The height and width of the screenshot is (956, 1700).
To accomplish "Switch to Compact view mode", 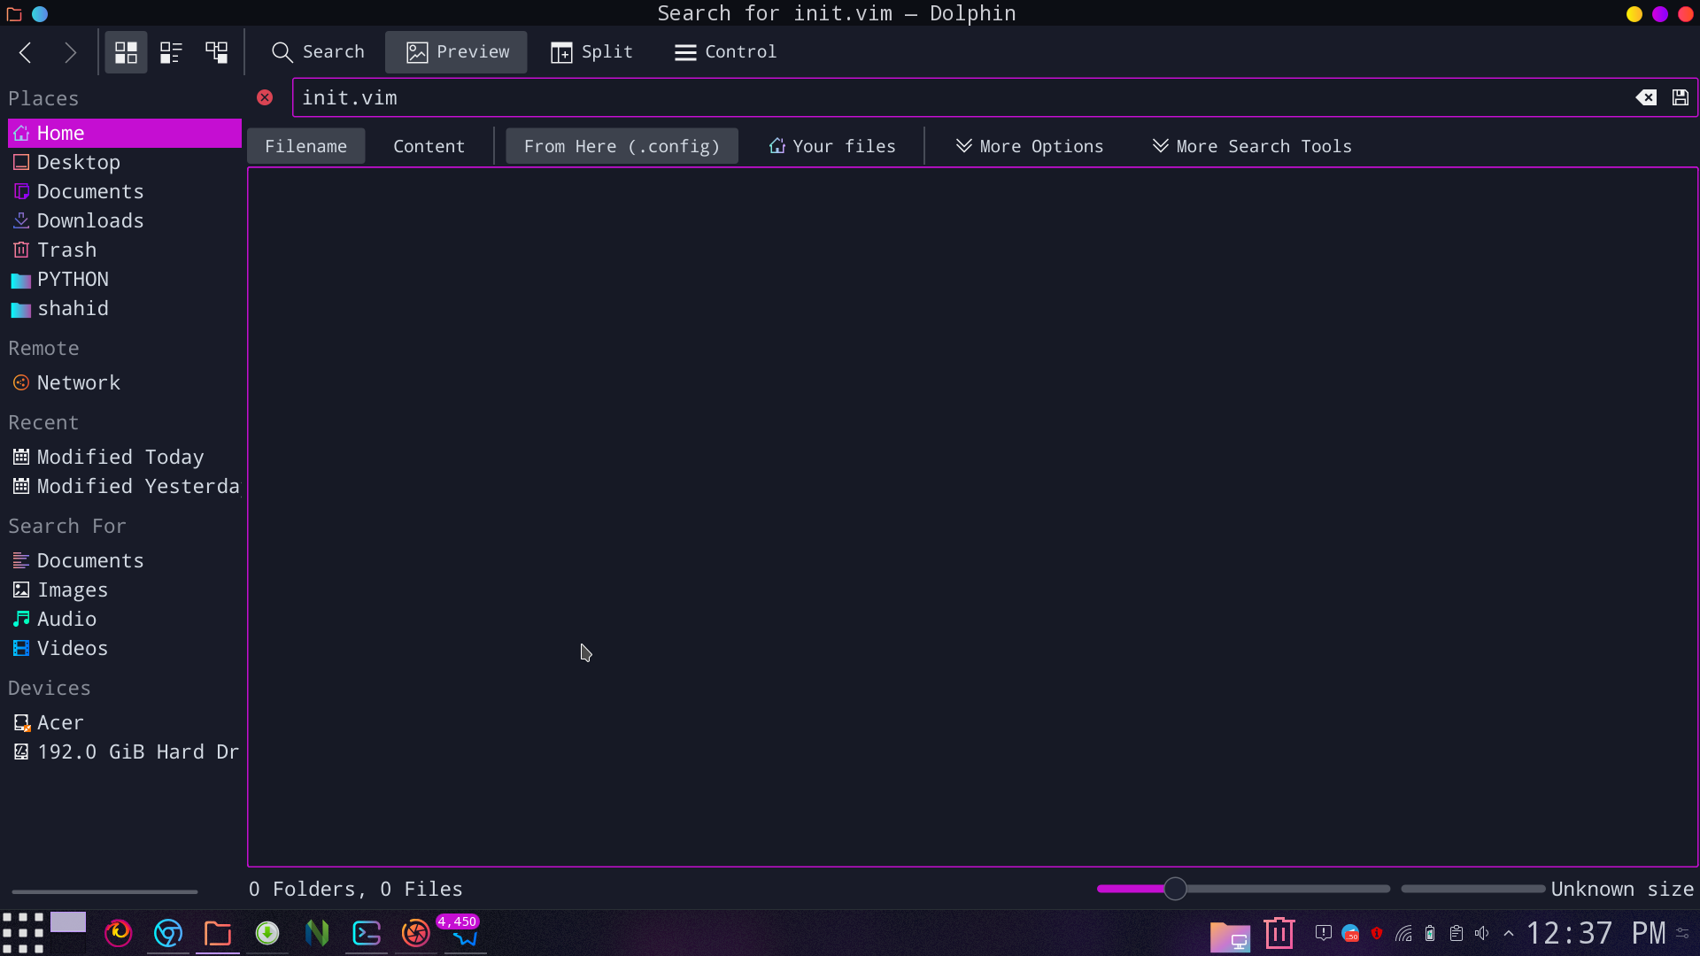I will tap(171, 52).
